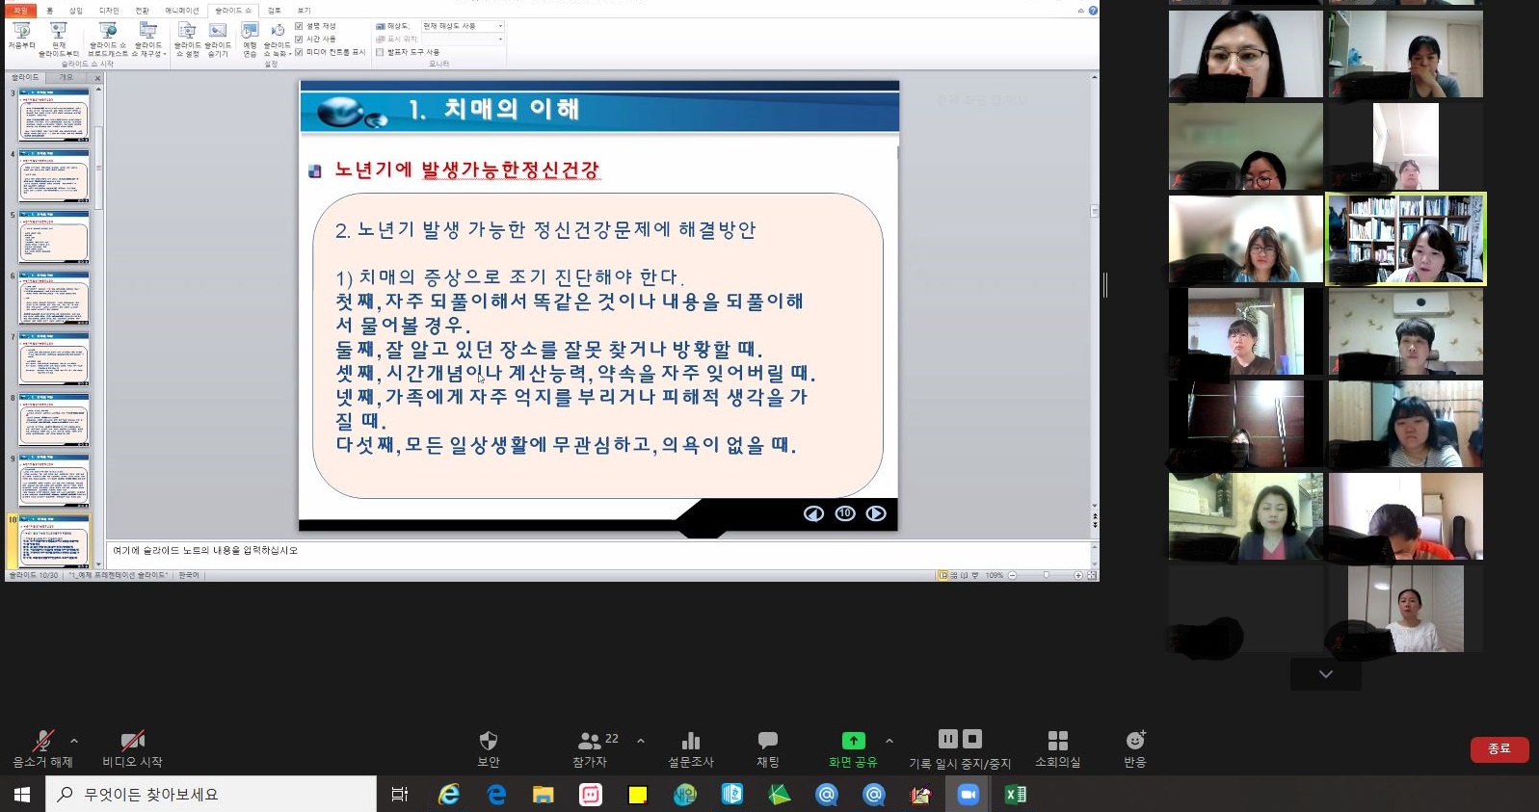Expand share screen options arrow
The height and width of the screenshot is (812, 1539).
tap(889, 741)
